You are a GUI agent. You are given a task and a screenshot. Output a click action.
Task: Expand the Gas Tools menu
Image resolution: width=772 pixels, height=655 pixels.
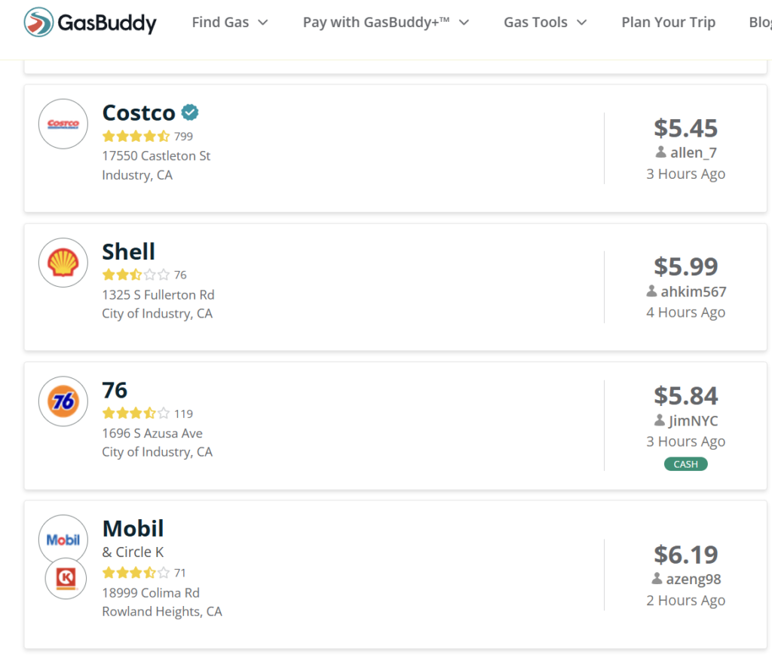point(545,23)
